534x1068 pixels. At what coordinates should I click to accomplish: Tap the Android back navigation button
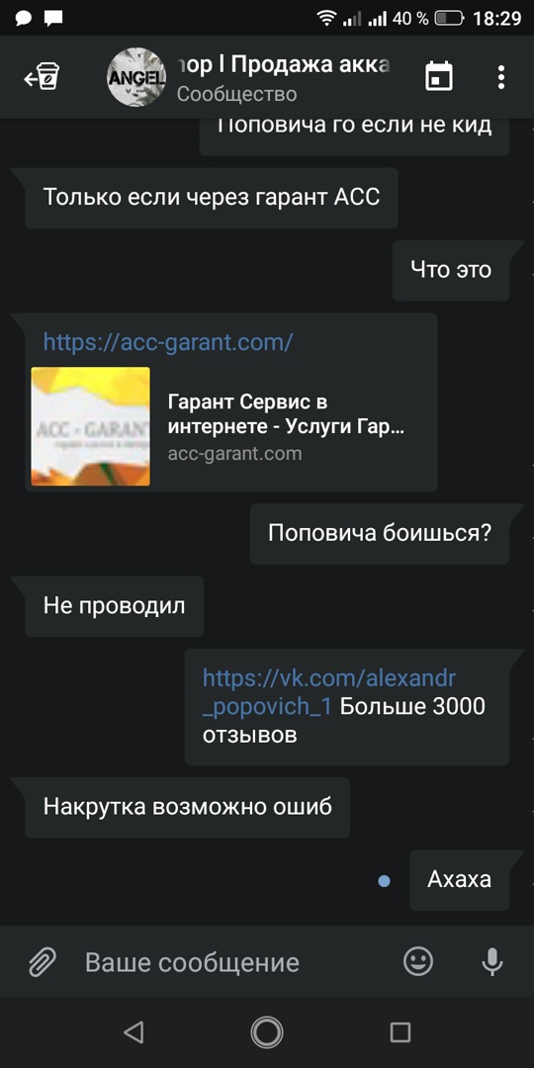point(134,1032)
